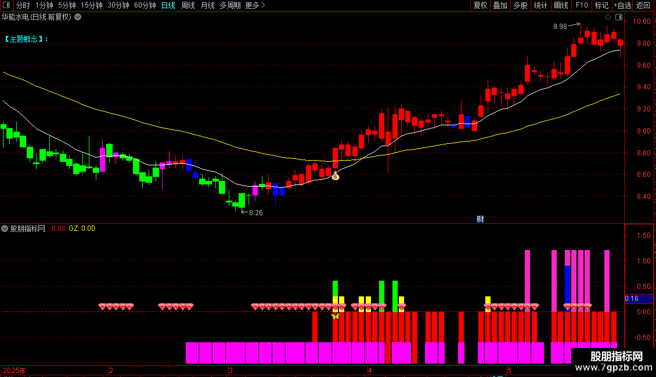
Task: Select the 15分钟 period tab
Action: [x=92, y=5]
